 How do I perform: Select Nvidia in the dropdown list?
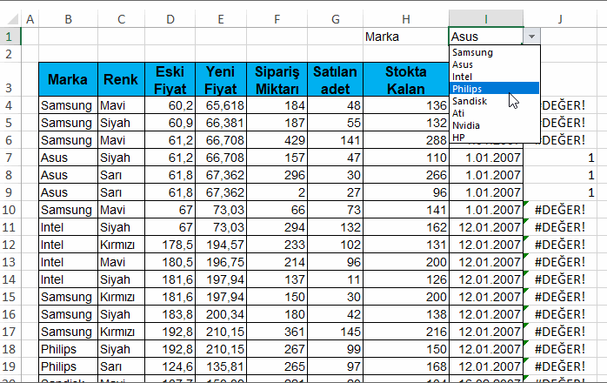(x=494, y=125)
